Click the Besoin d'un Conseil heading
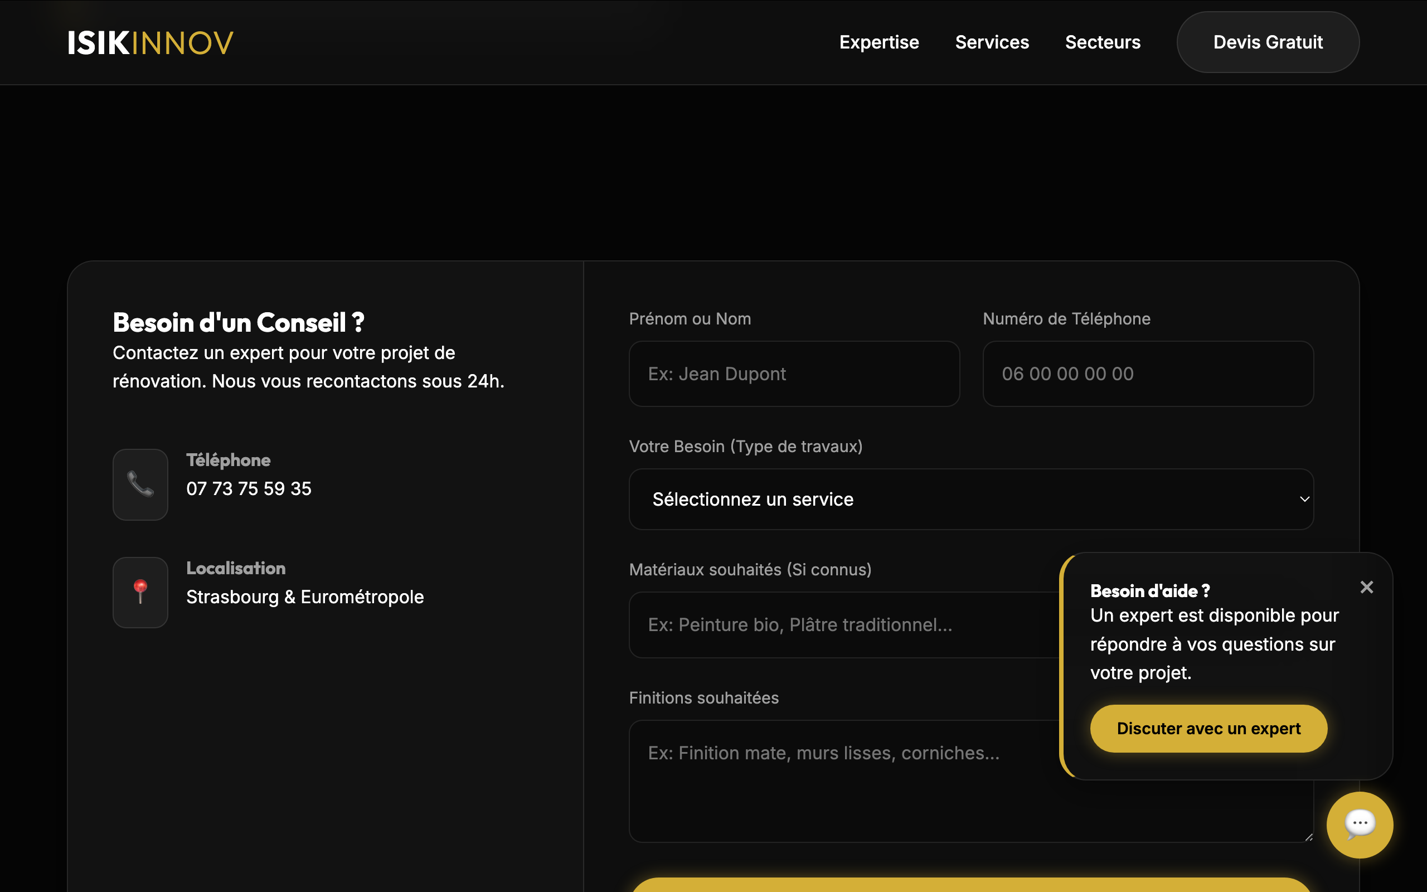The width and height of the screenshot is (1427, 892). click(239, 323)
